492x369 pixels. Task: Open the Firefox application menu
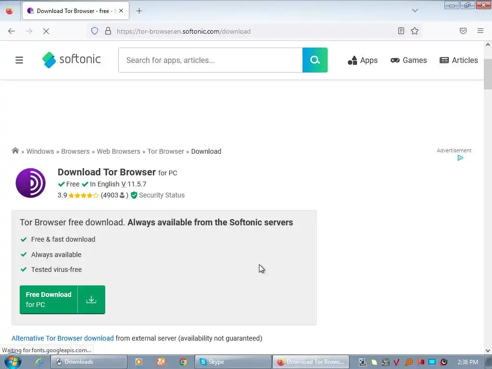(480, 31)
